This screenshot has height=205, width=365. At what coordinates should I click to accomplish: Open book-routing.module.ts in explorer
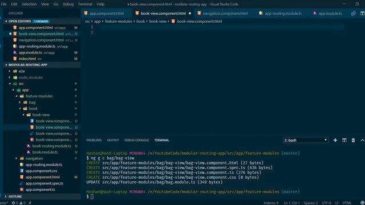pyautogui.click(x=51, y=146)
